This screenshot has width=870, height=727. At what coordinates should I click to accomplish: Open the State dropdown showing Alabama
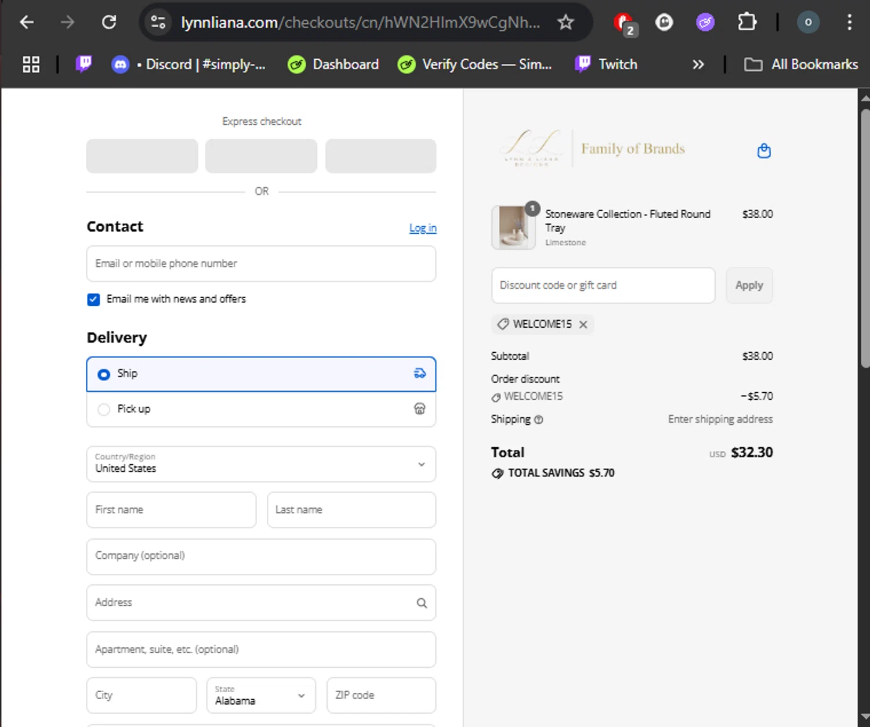pos(261,696)
